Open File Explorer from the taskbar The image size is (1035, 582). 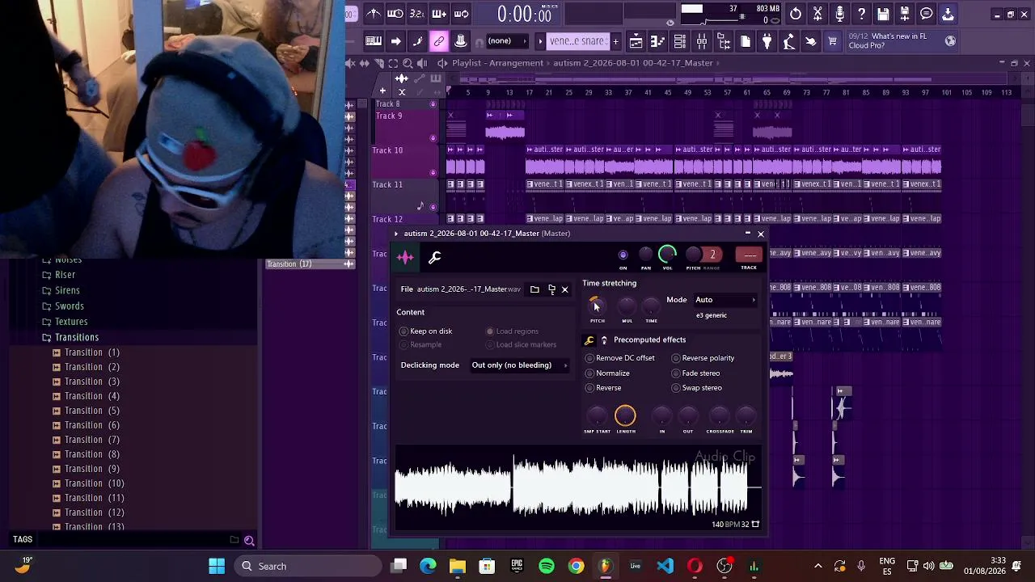pyautogui.click(x=458, y=566)
